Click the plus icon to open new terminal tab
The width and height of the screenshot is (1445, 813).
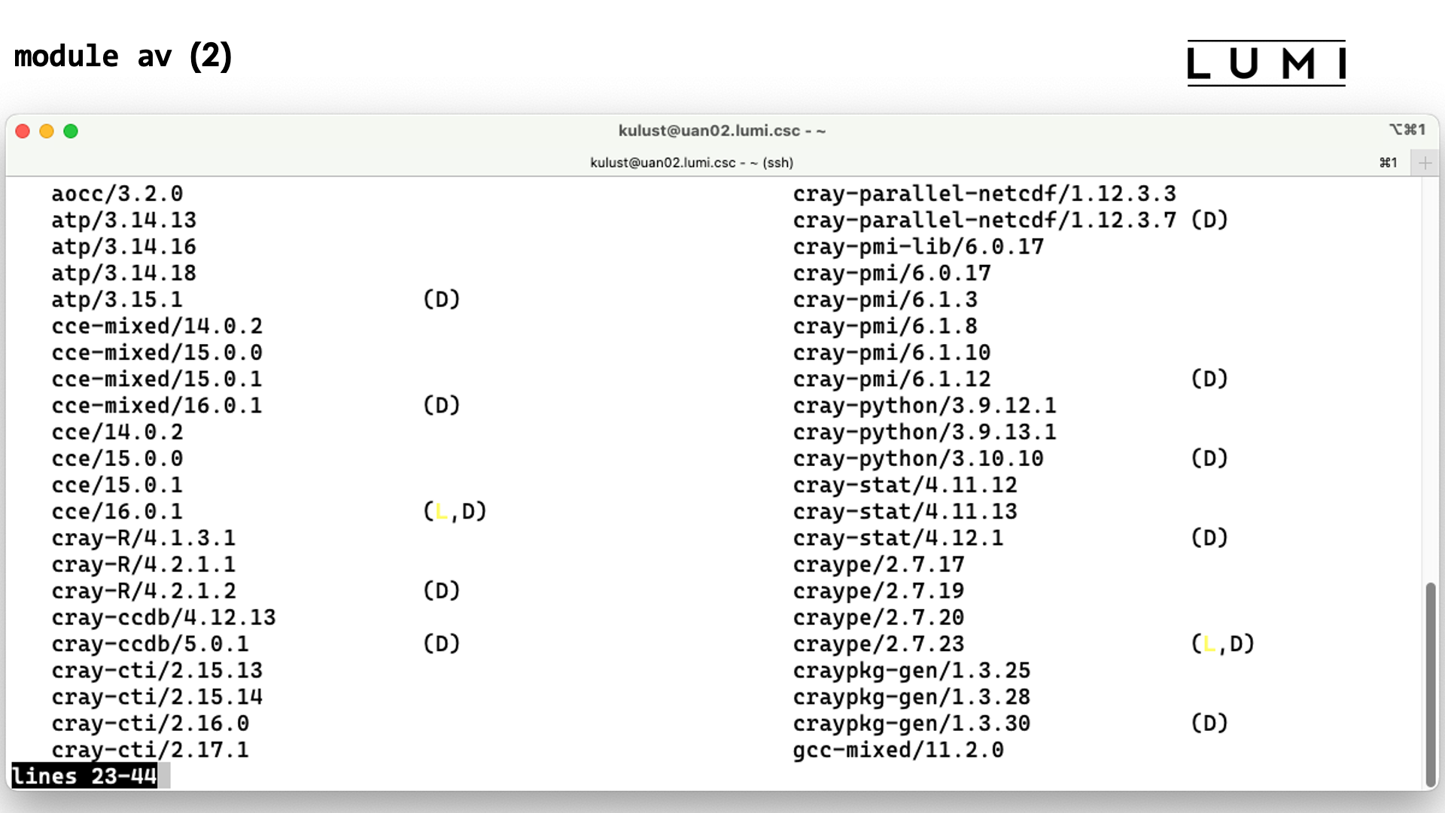[1425, 163]
